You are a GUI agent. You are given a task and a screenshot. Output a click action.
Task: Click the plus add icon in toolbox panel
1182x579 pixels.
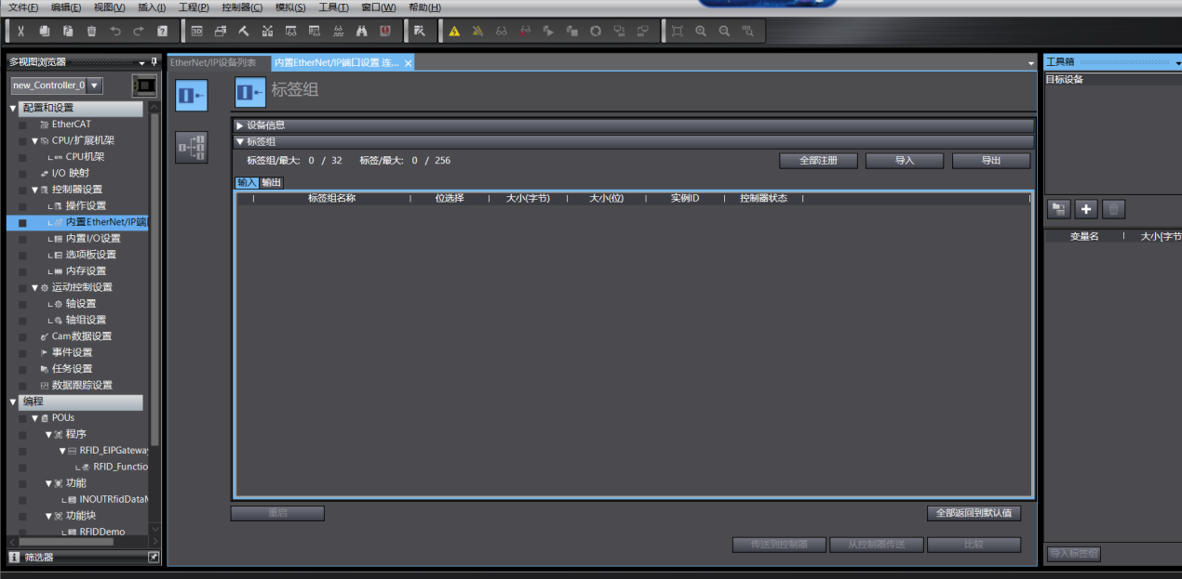[x=1086, y=209]
